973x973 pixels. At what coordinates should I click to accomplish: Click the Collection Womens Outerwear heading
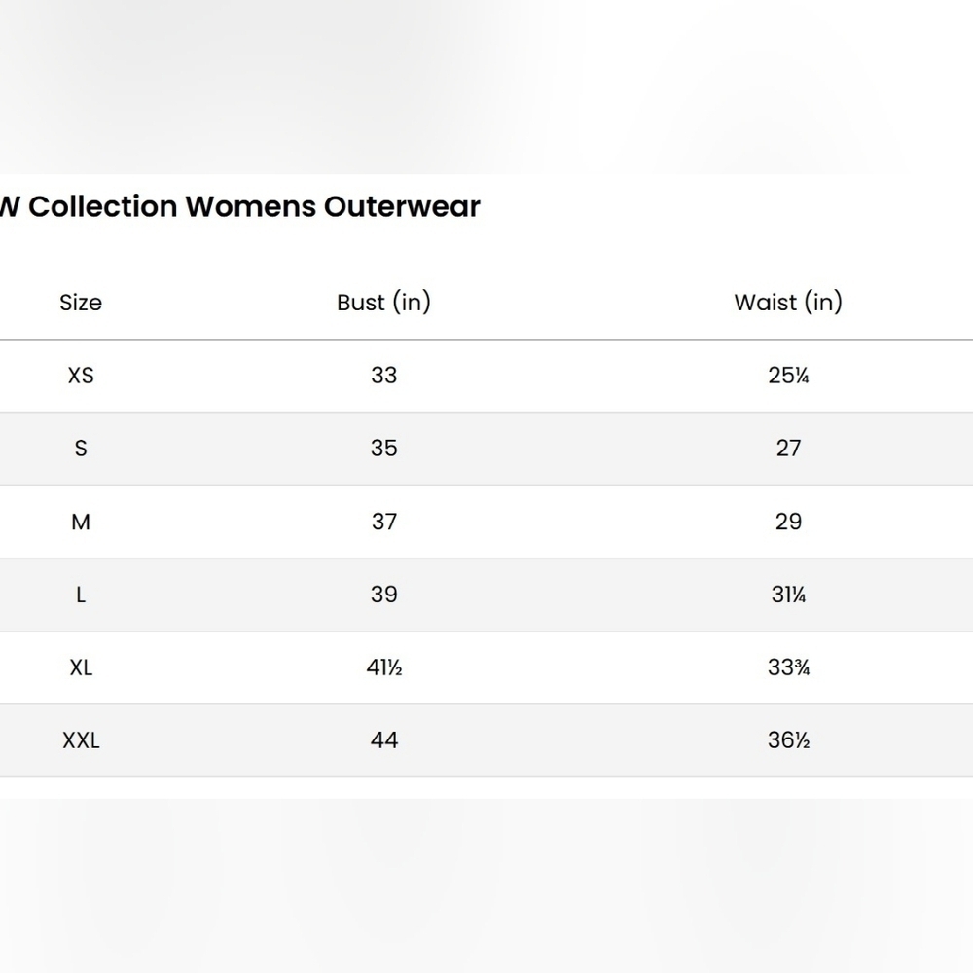[239, 206]
